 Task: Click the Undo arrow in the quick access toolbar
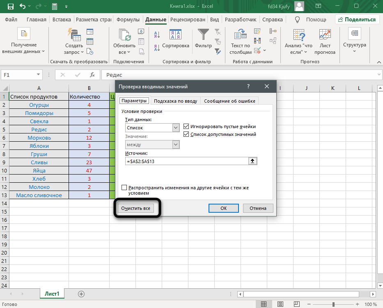(x=23, y=7)
